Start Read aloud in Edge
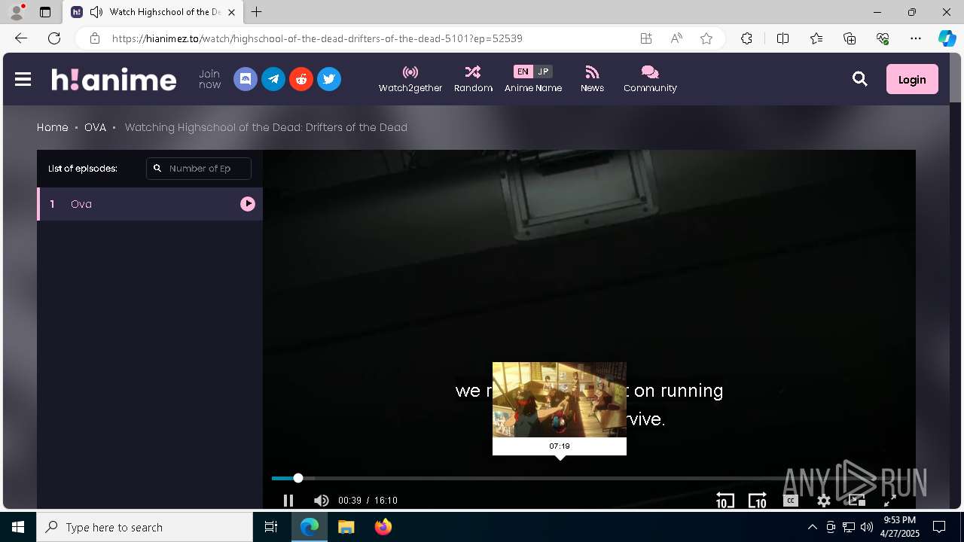This screenshot has height=542, width=964. (676, 38)
